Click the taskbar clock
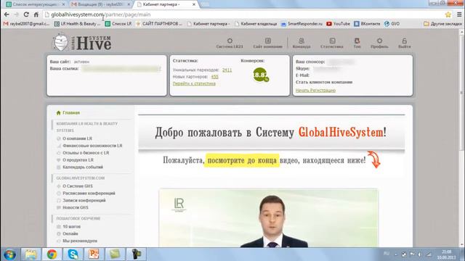Screen dimensions: 465x261 [446, 254]
